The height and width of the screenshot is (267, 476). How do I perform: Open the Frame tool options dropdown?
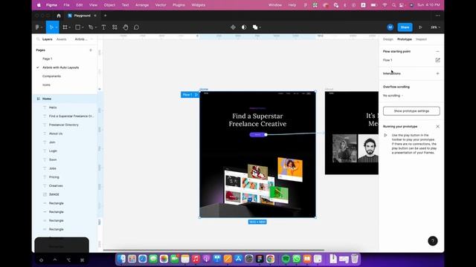69,27
